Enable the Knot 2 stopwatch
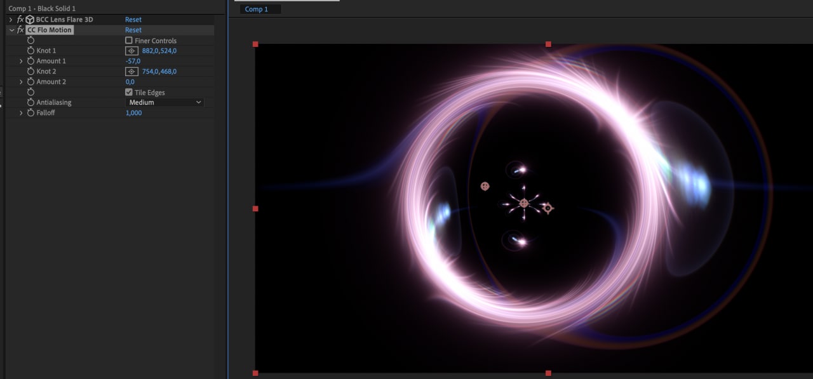The width and height of the screenshot is (813, 379). pos(30,71)
